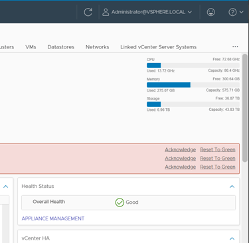This screenshot has height=243, width=249.
Task: Click the Memory usage bar
Action: click(193, 85)
